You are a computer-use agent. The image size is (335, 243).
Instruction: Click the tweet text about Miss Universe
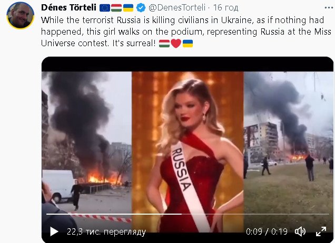186,31
